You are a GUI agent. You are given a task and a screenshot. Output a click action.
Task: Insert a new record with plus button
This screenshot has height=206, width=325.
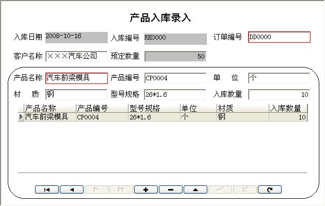tap(146, 190)
